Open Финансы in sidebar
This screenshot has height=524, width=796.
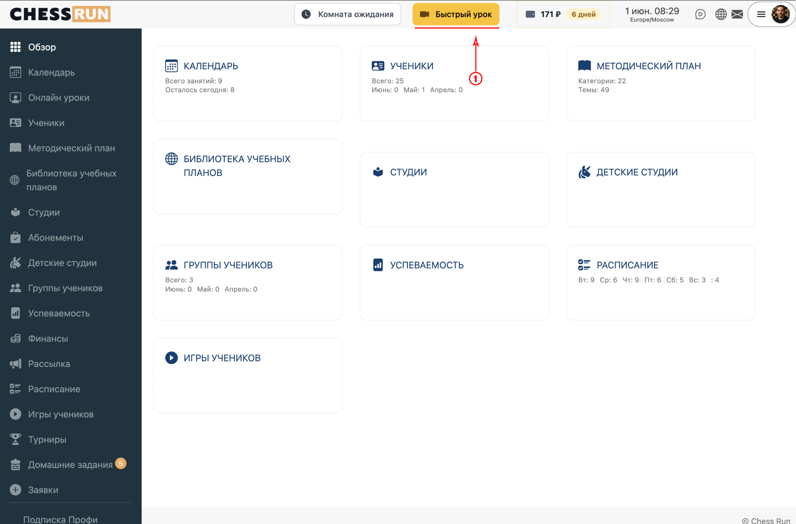pos(71,339)
